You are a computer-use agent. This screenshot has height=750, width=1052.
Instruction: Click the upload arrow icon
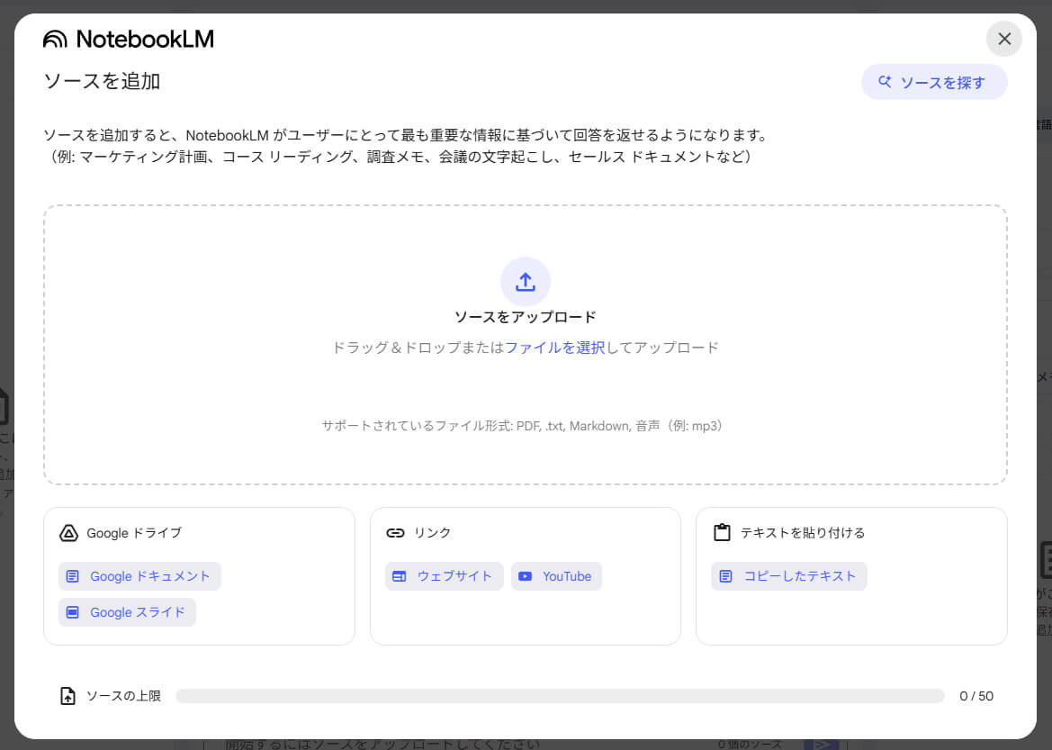[526, 282]
